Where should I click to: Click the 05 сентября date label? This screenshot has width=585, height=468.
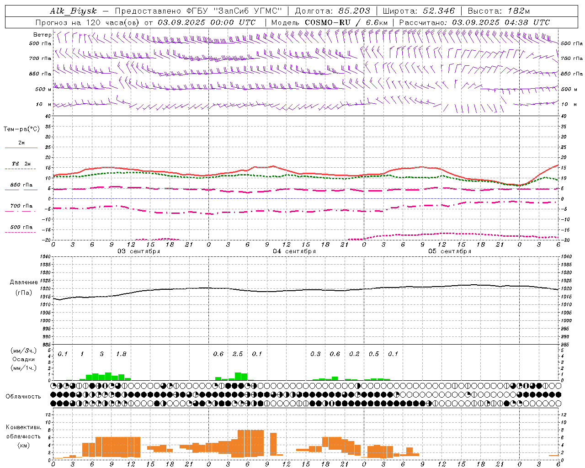(450, 251)
